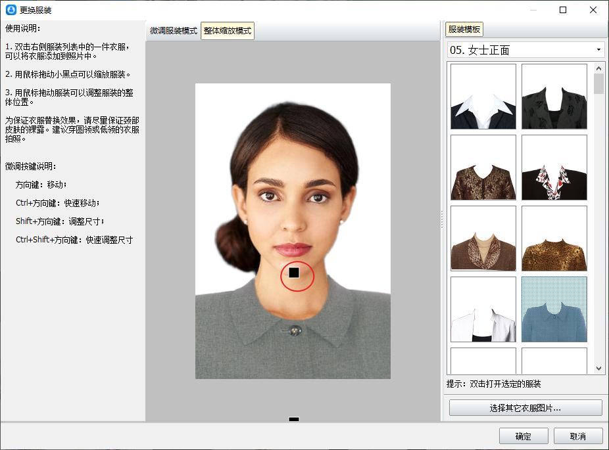Choose the brown lace blouse template
The width and height of the screenshot is (609, 450).
pyautogui.click(x=483, y=168)
